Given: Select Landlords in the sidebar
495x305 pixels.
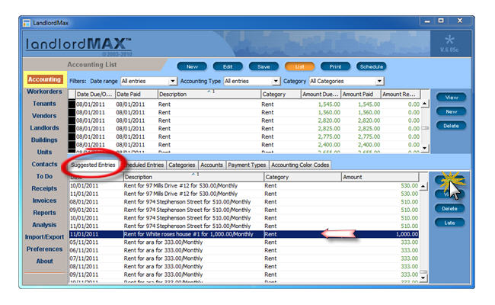Looking at the screenshot, I should click(x=44, y=127).
